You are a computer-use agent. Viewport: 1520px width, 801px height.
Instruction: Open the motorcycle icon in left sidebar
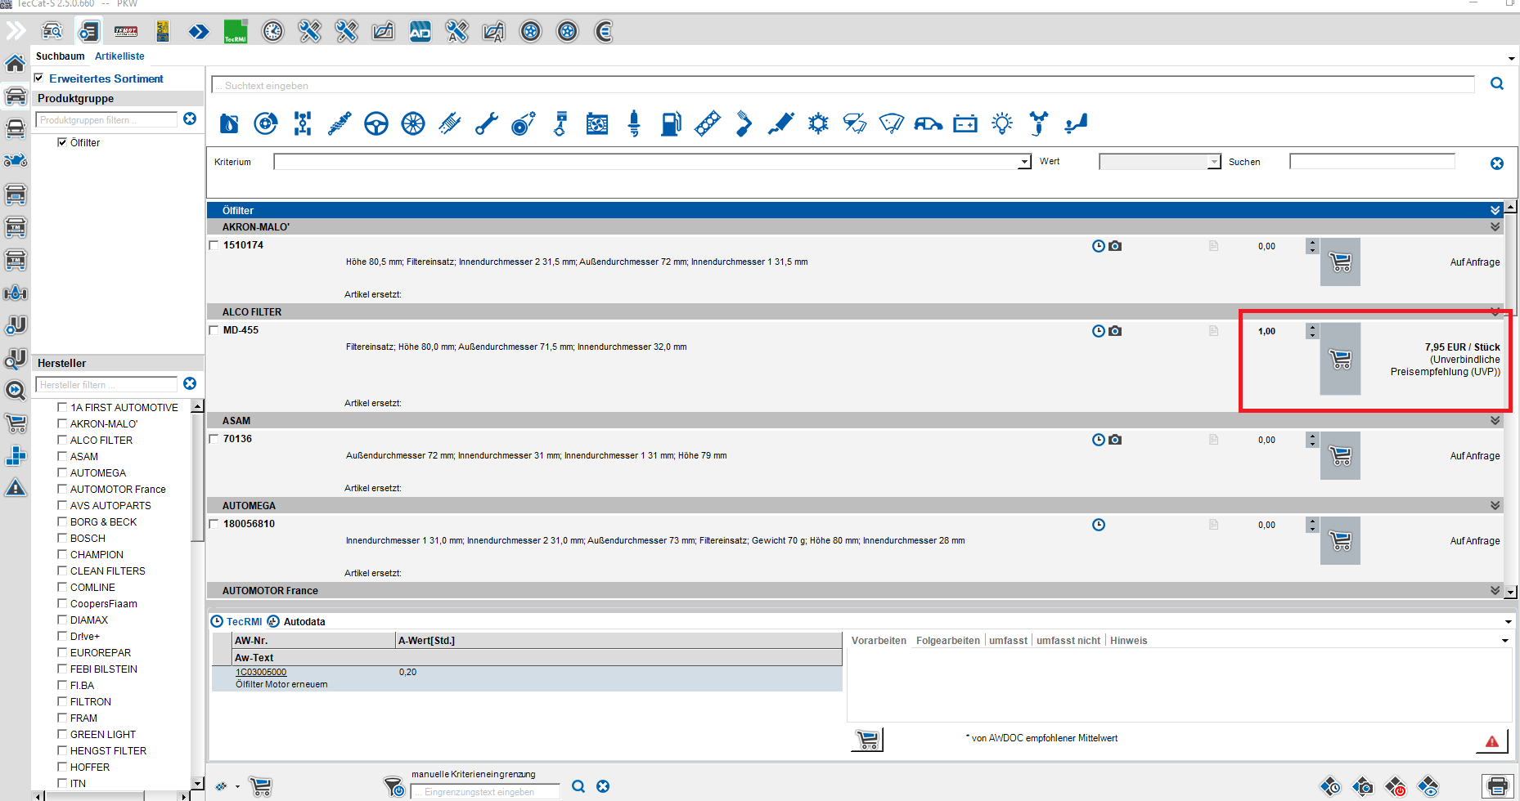[x=16, y=161]
